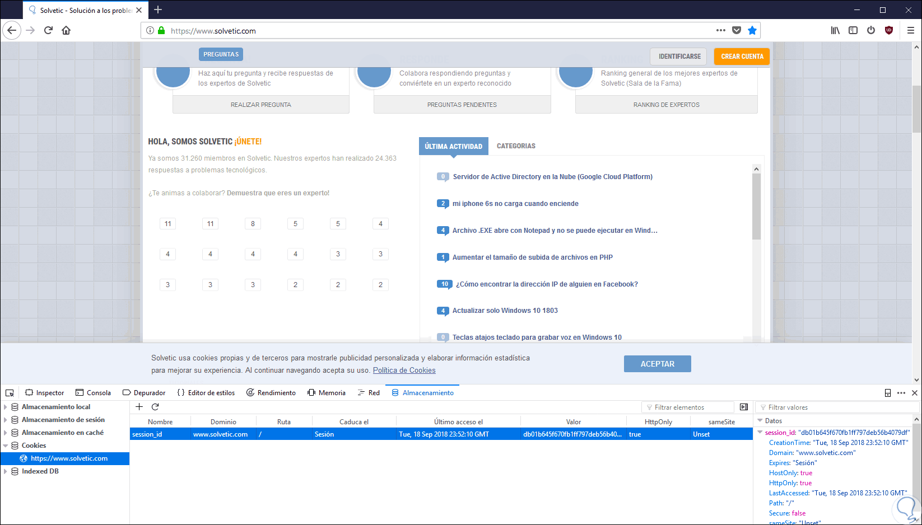
Task: Switch to the Red network tab
Action: (x=369, y=393)
